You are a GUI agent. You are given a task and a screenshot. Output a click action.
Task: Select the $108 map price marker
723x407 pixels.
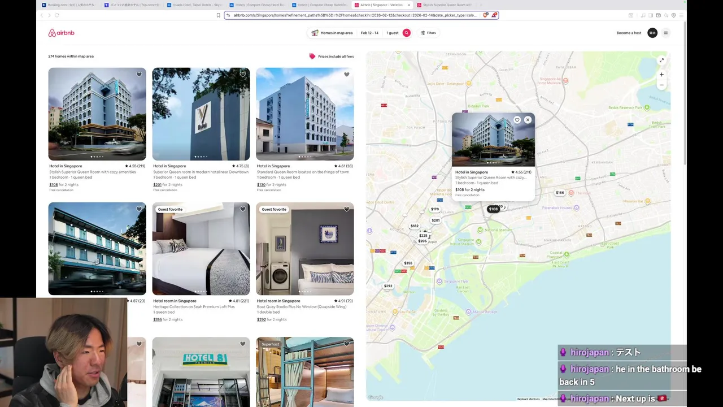point(493,209)
